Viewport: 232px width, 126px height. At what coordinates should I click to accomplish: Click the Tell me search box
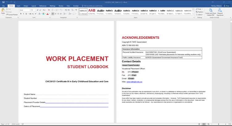(x=93, y=6)
